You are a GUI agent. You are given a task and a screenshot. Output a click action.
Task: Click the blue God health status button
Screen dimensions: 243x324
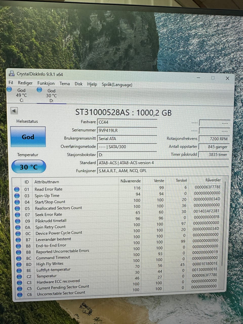coord(28,137)
